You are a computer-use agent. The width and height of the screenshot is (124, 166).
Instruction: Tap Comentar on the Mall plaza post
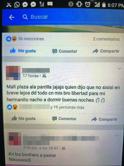[64, 119]
